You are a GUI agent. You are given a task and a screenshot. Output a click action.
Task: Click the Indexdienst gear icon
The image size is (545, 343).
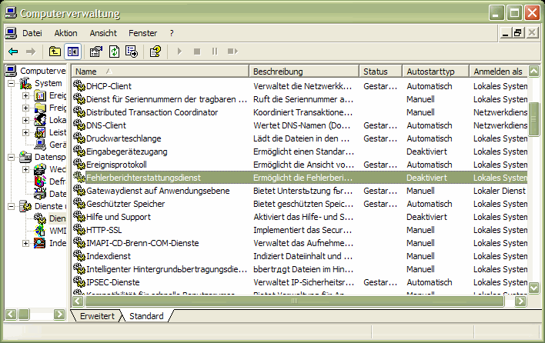(79, 256)
